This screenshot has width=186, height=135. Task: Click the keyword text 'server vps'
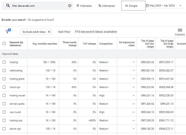click(x=15, y=129)
